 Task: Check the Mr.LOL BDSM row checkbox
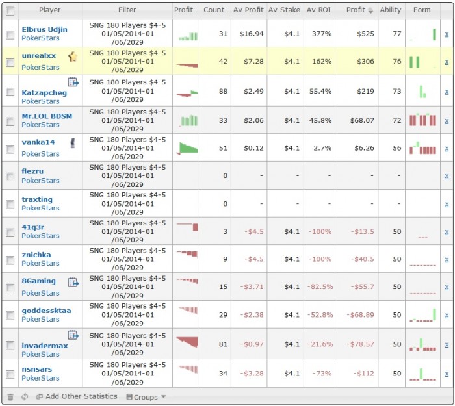coord(10,121)
